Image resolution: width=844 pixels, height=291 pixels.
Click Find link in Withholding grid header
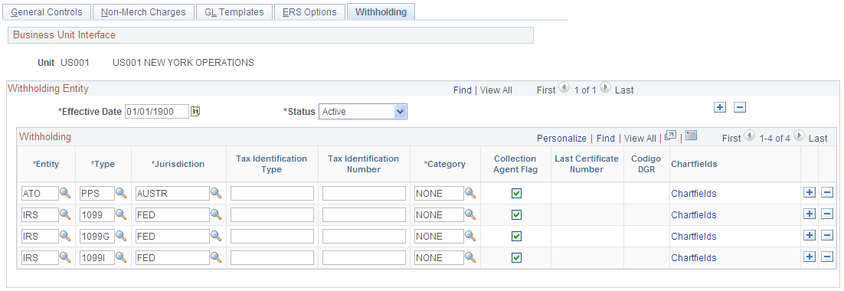(x=606, y=139)
